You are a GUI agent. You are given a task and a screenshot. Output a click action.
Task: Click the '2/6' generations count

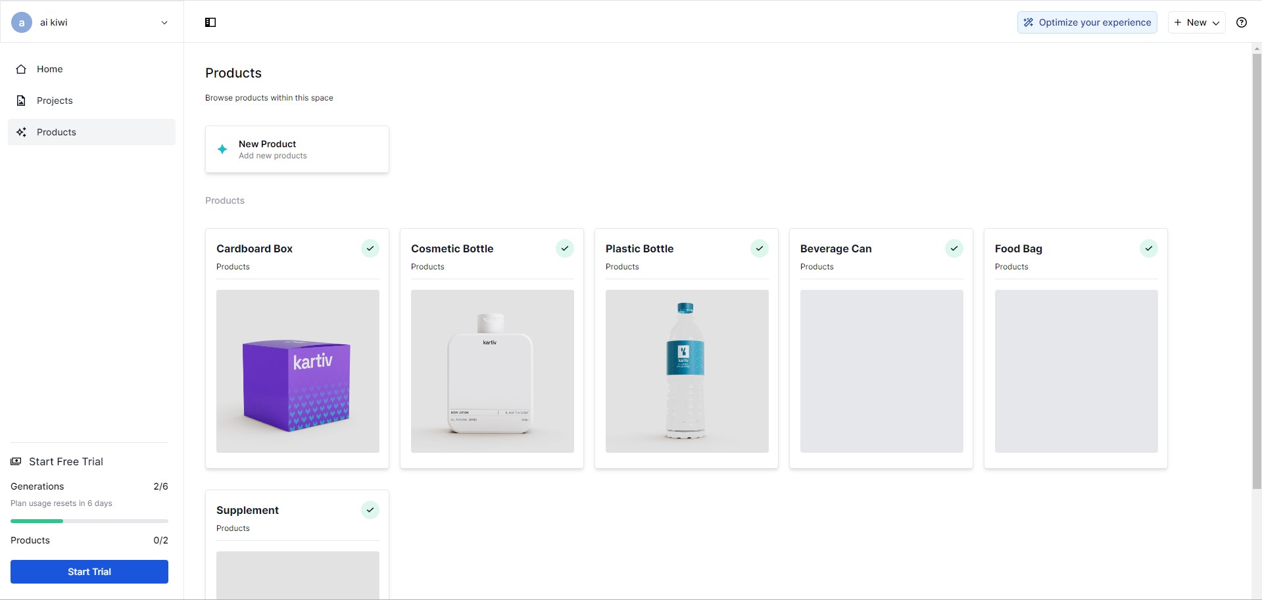[x=160, y=486]
